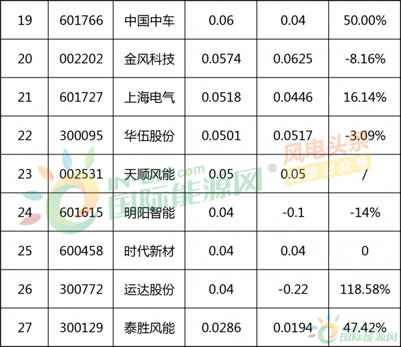Image resolution: width=401 pixels, height=347 pixels.
Task: Click value 0.0501
Action: pos(221,136)
